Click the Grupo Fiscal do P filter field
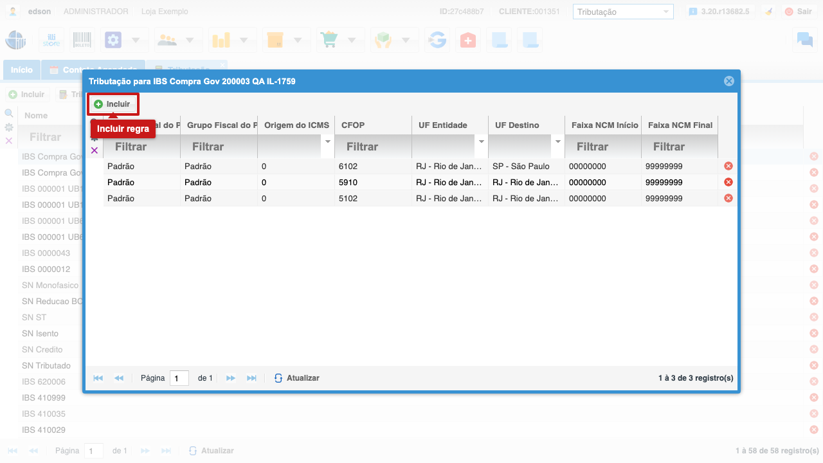This screenshot has width=823, height=463. click(219, 147)
